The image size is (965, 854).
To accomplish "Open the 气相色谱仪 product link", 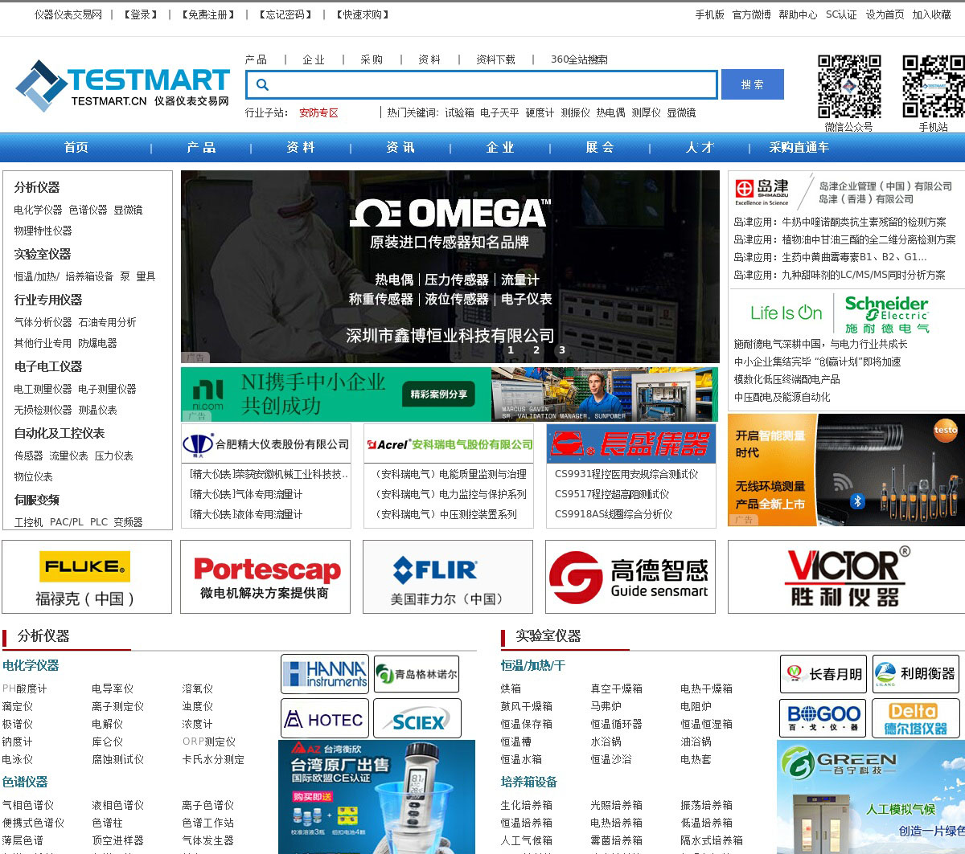I will 28,805.
